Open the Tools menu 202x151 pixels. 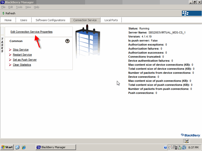(19, 7)
